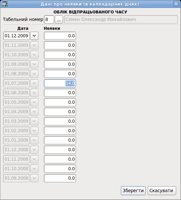Expand the 01.03.2009 date dropdown arrow
The width and height of the screenshot is (181, 200).
[34, 121]
